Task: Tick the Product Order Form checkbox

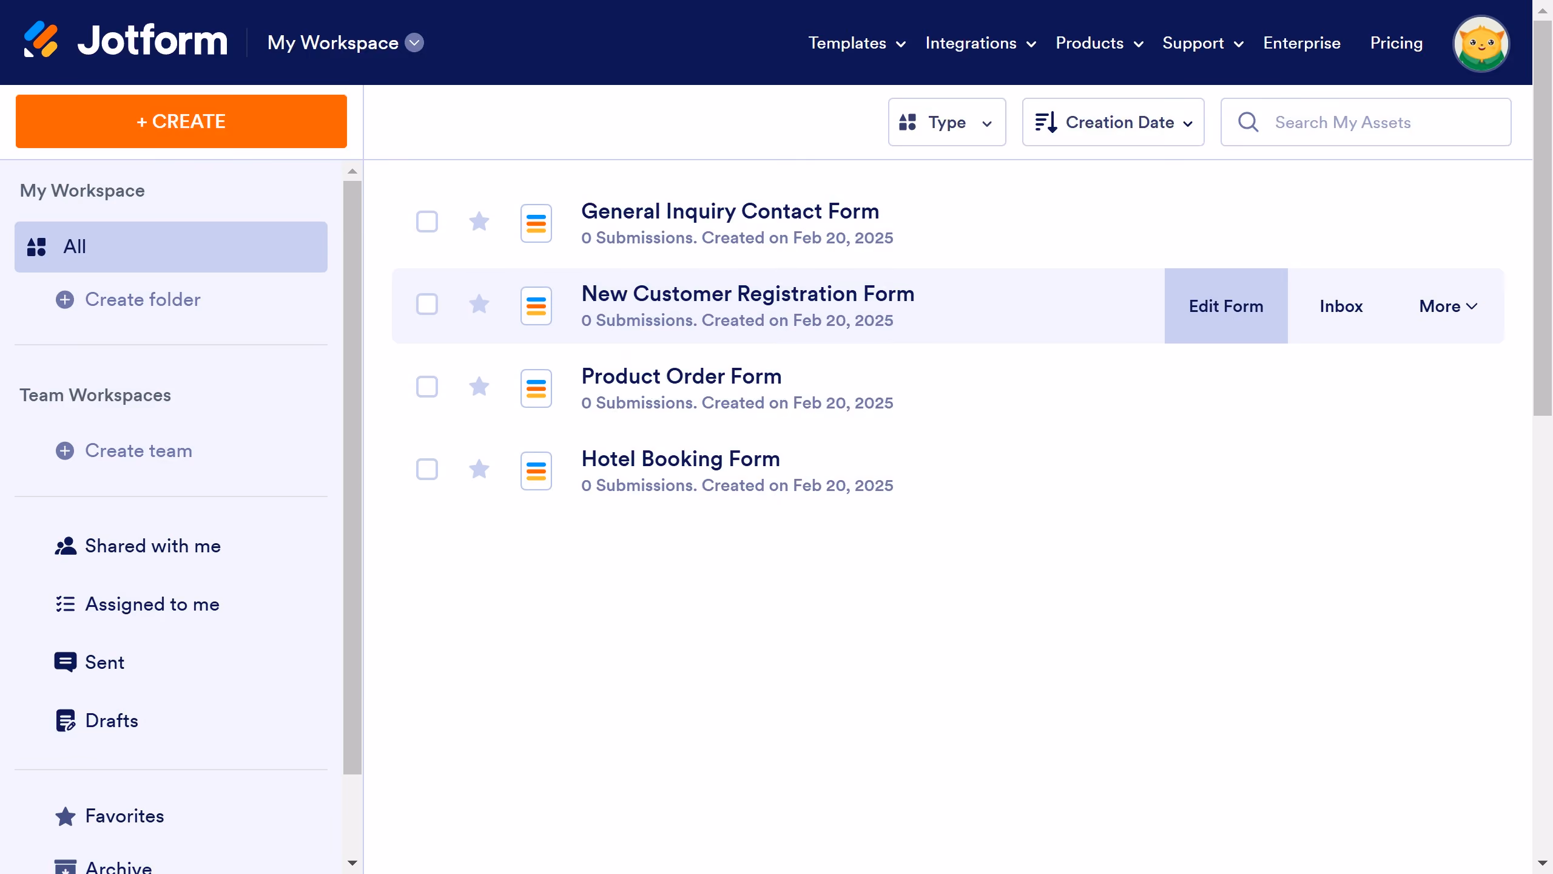Action: pos(427,387)
